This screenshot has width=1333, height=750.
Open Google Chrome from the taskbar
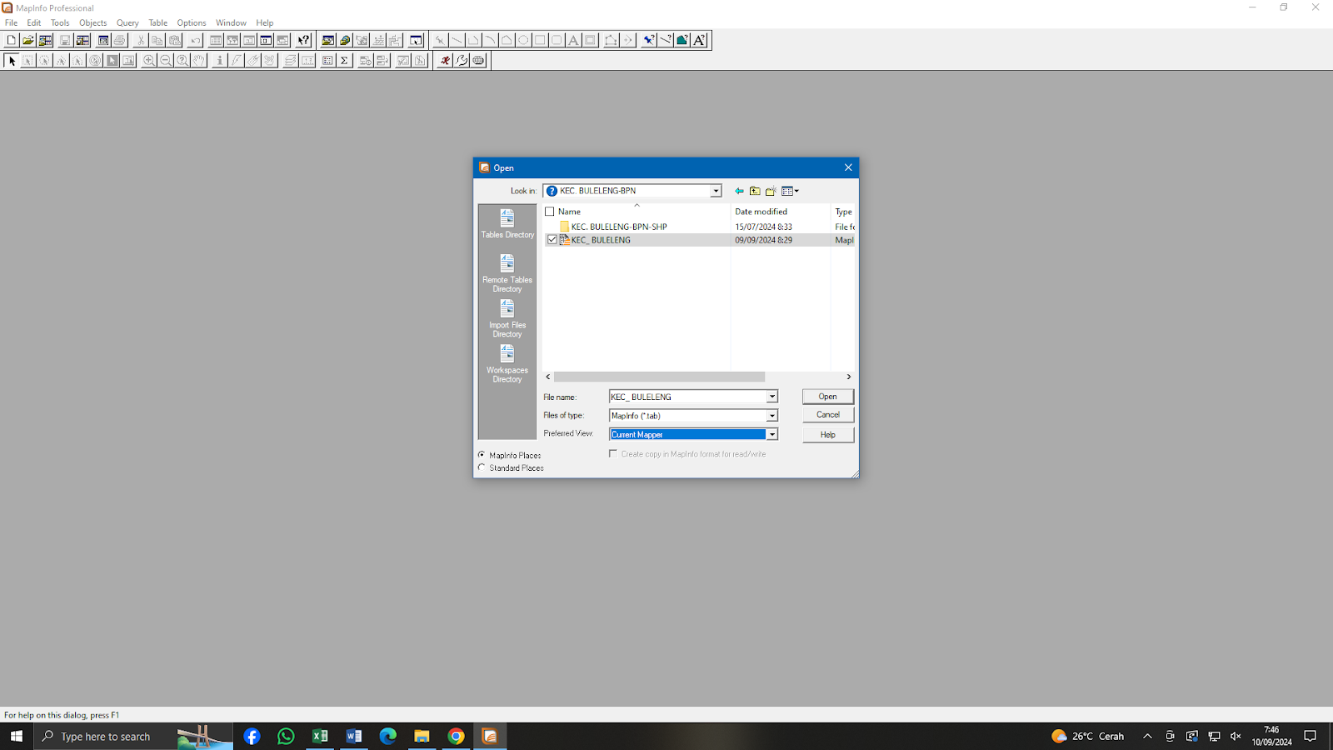[x=456, y=736]
